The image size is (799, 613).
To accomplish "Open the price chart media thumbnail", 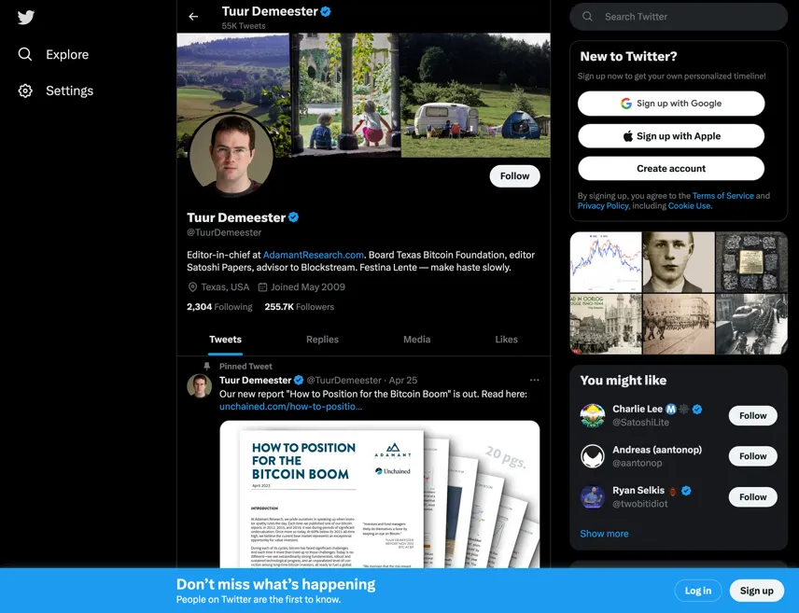I will (x=606, y=262).
